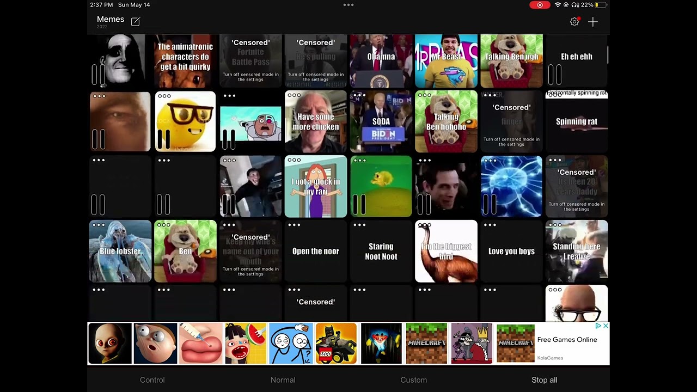Play the Mr Beast sound
697x392 pixels.
click(x=446, y=61)
